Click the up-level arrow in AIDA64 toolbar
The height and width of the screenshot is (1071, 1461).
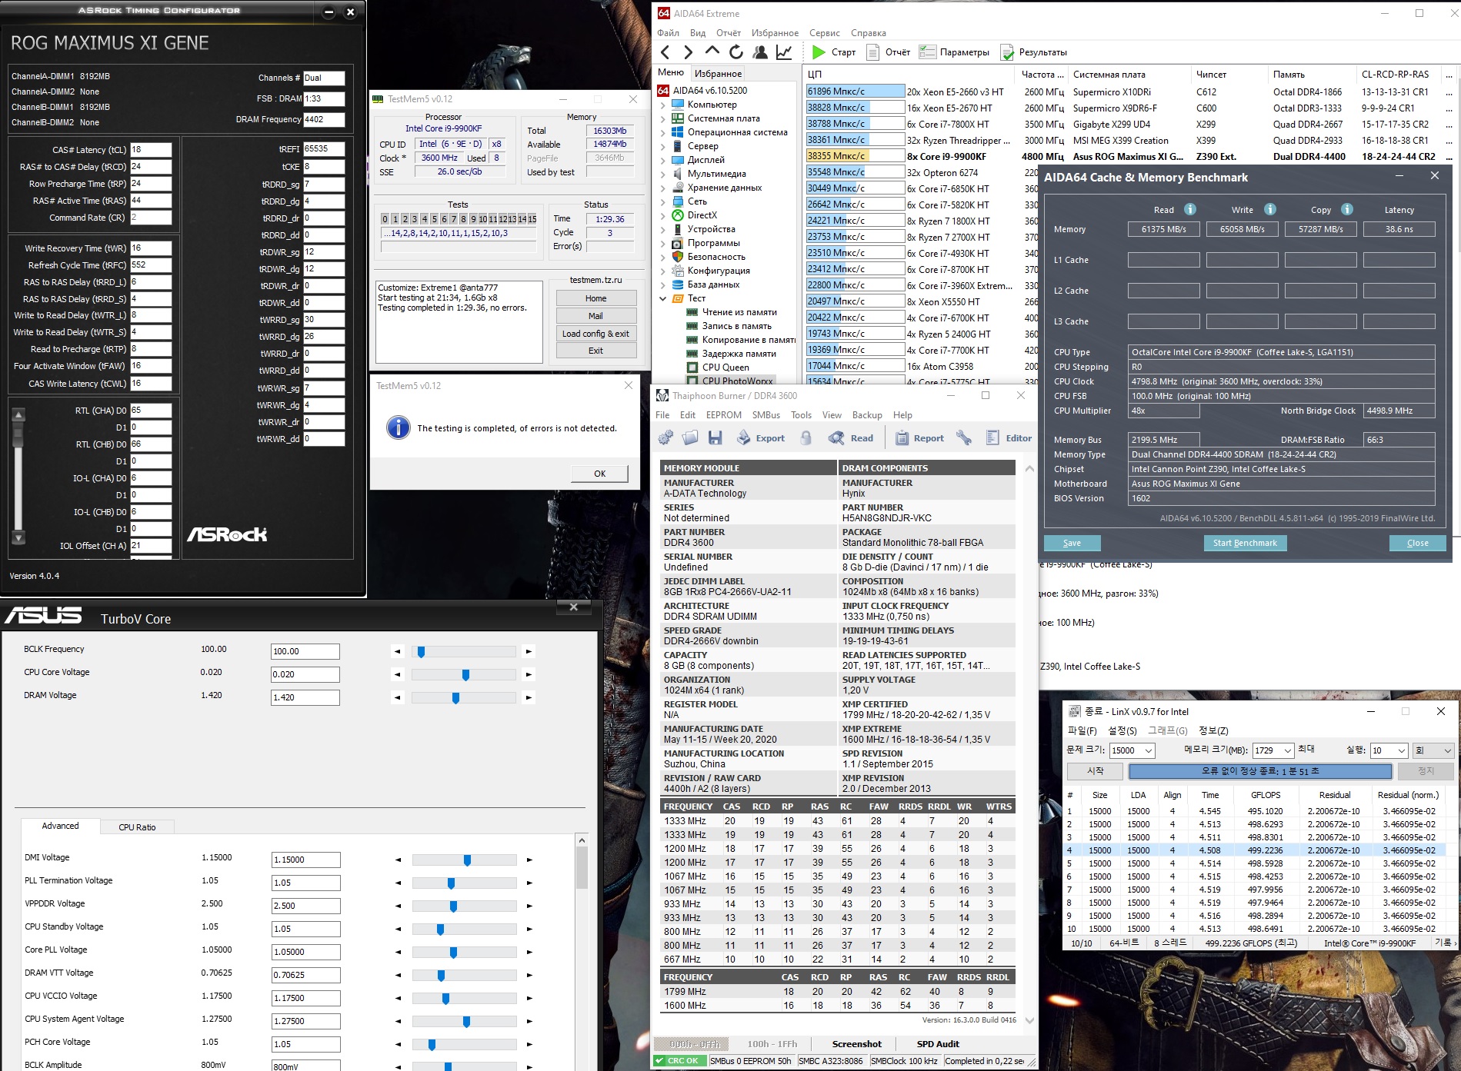click(712, 52)
